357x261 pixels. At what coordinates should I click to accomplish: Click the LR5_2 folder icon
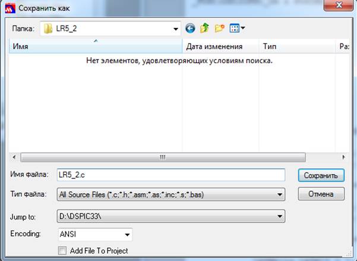(x=48, y=29)
